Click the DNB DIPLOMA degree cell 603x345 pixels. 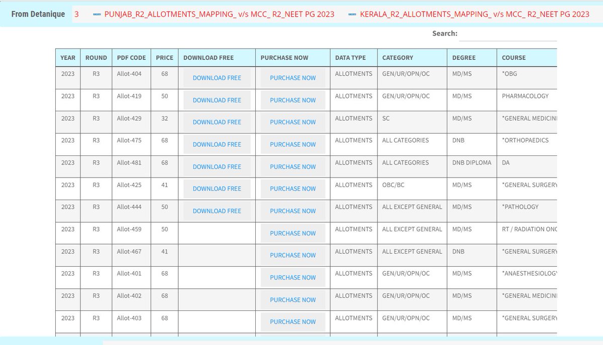472,166
